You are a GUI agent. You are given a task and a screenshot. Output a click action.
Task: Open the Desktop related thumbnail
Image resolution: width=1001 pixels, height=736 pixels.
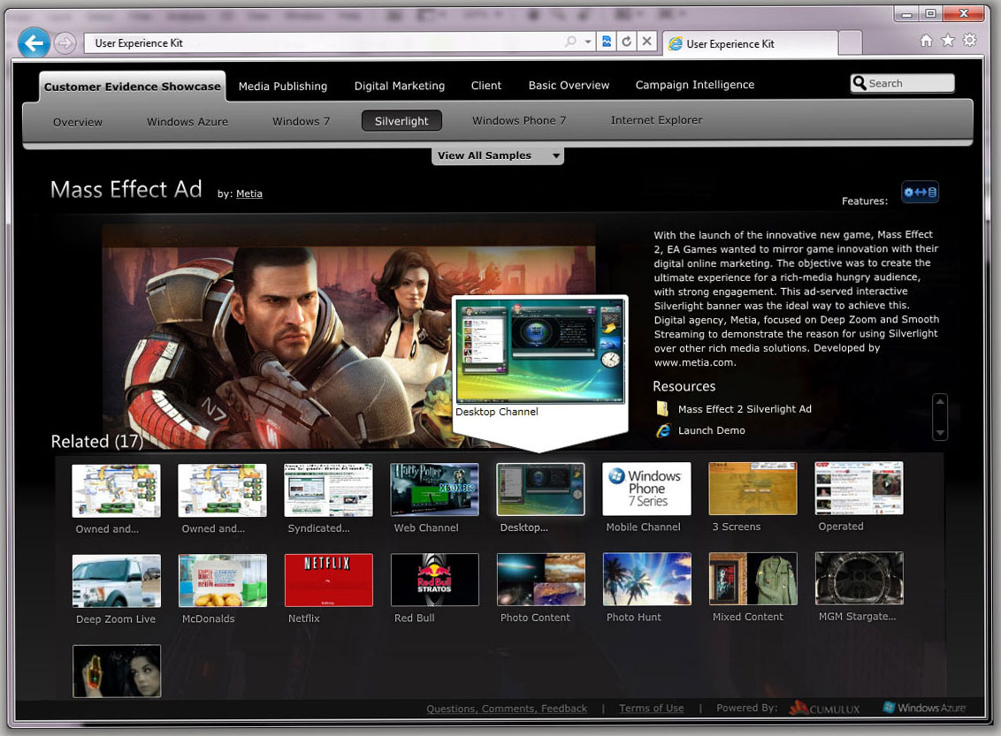[540, 489]
